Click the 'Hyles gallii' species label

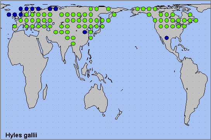click(21, 135)
